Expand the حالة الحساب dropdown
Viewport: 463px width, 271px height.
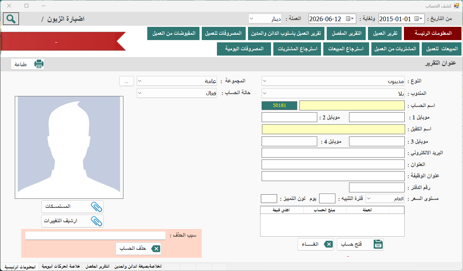point(140,93)
